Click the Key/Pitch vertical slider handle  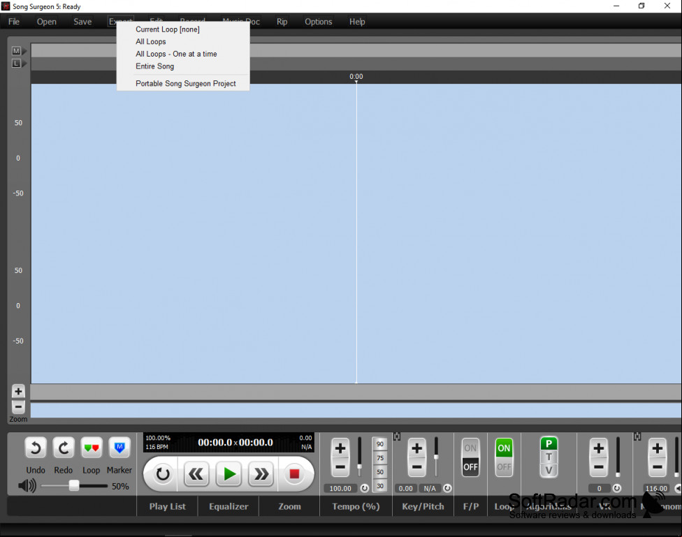coord(436,457)
